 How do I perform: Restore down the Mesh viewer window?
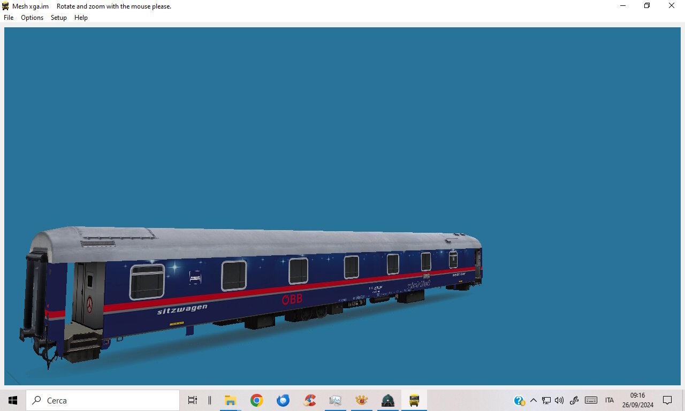(x=647, y=6)
